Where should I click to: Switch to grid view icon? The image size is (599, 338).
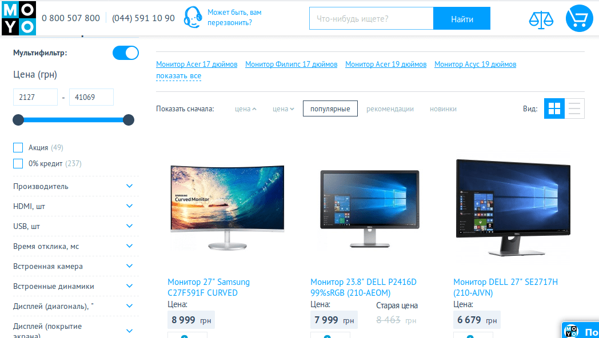[554, 108]
